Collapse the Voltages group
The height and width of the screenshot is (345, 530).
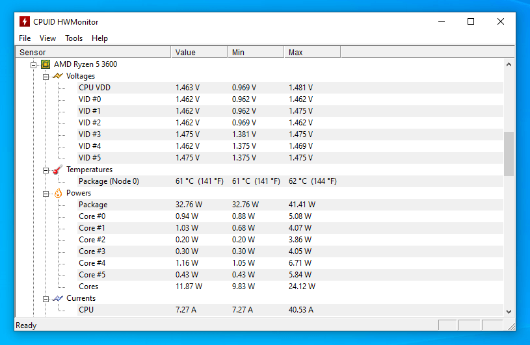click(x=46, y=77)
